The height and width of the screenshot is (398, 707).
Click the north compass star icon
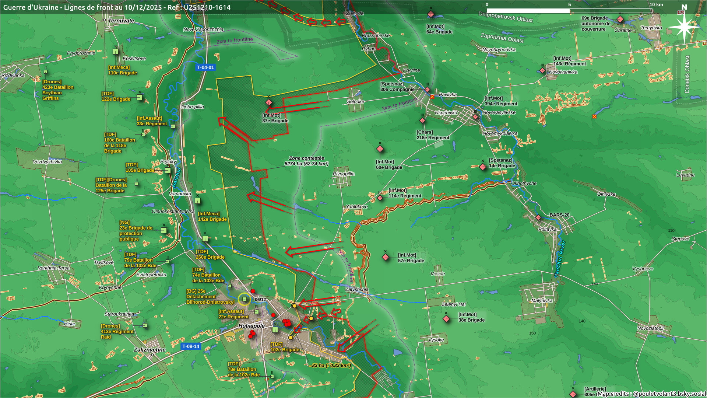(x=684, y=27)
